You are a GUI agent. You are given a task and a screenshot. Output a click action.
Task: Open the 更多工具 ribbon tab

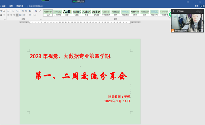pyautogui.click(x=20, y=6)
